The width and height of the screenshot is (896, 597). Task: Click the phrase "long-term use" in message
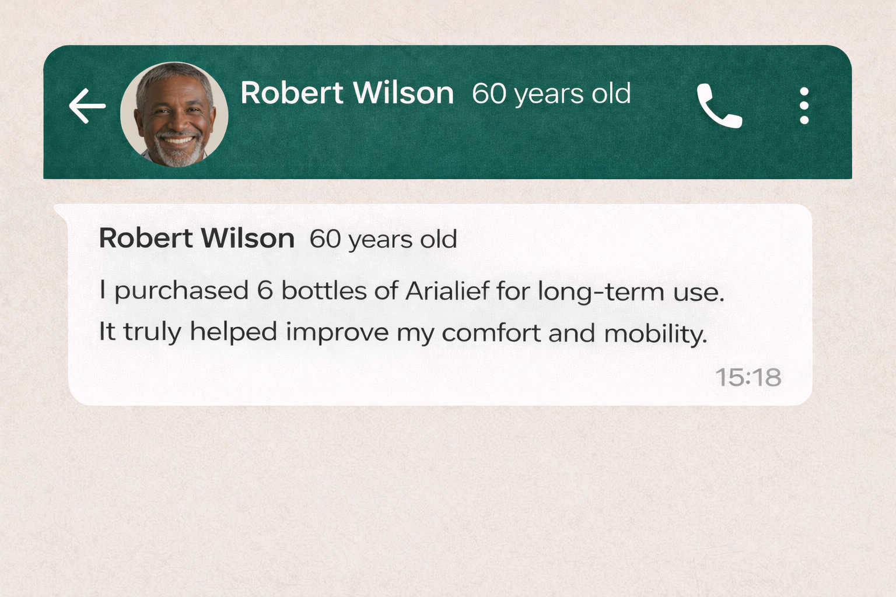pos(631,292)
